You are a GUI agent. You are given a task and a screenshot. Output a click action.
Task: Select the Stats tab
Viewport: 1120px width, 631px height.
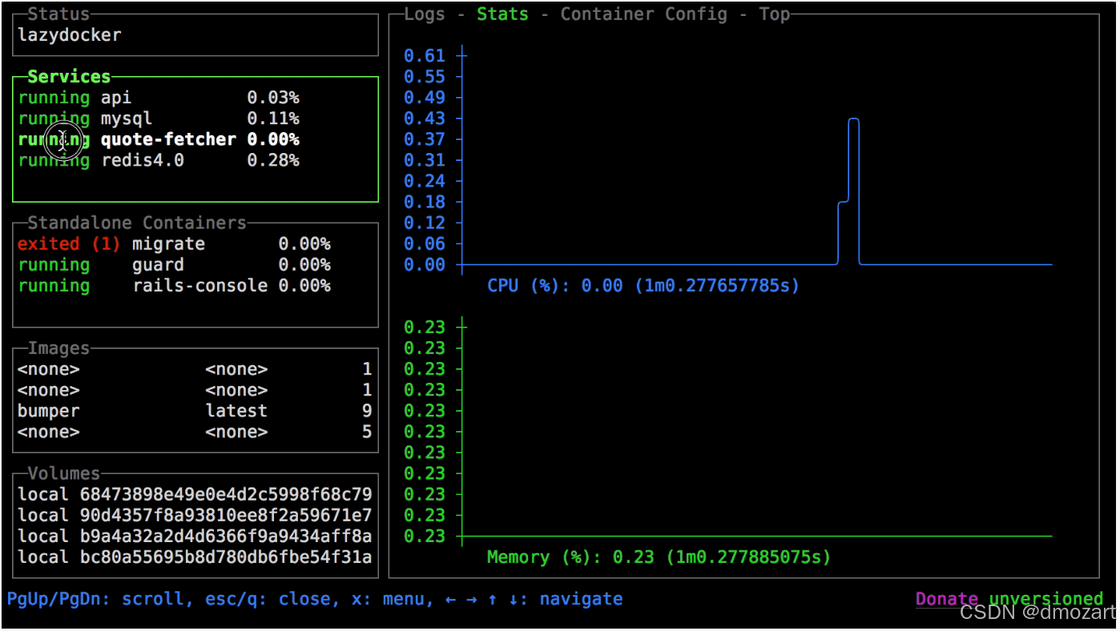click(x=502, y=14)
